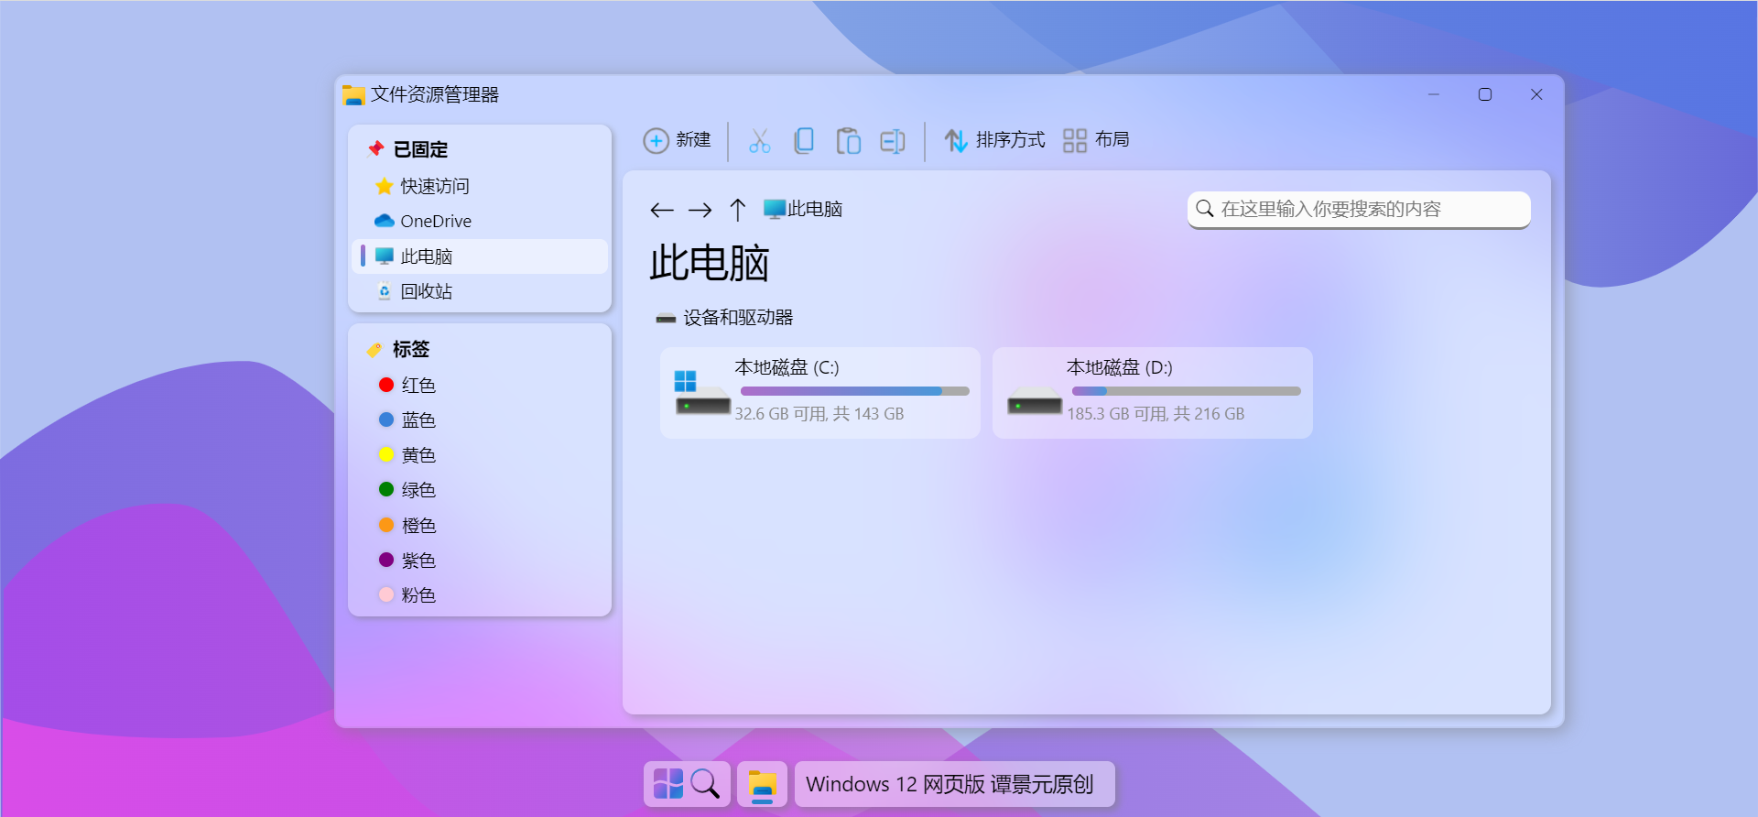Maximize the 文件资源管理器 window
This screenshot has width=1758, height=817.
[1485, 94]
